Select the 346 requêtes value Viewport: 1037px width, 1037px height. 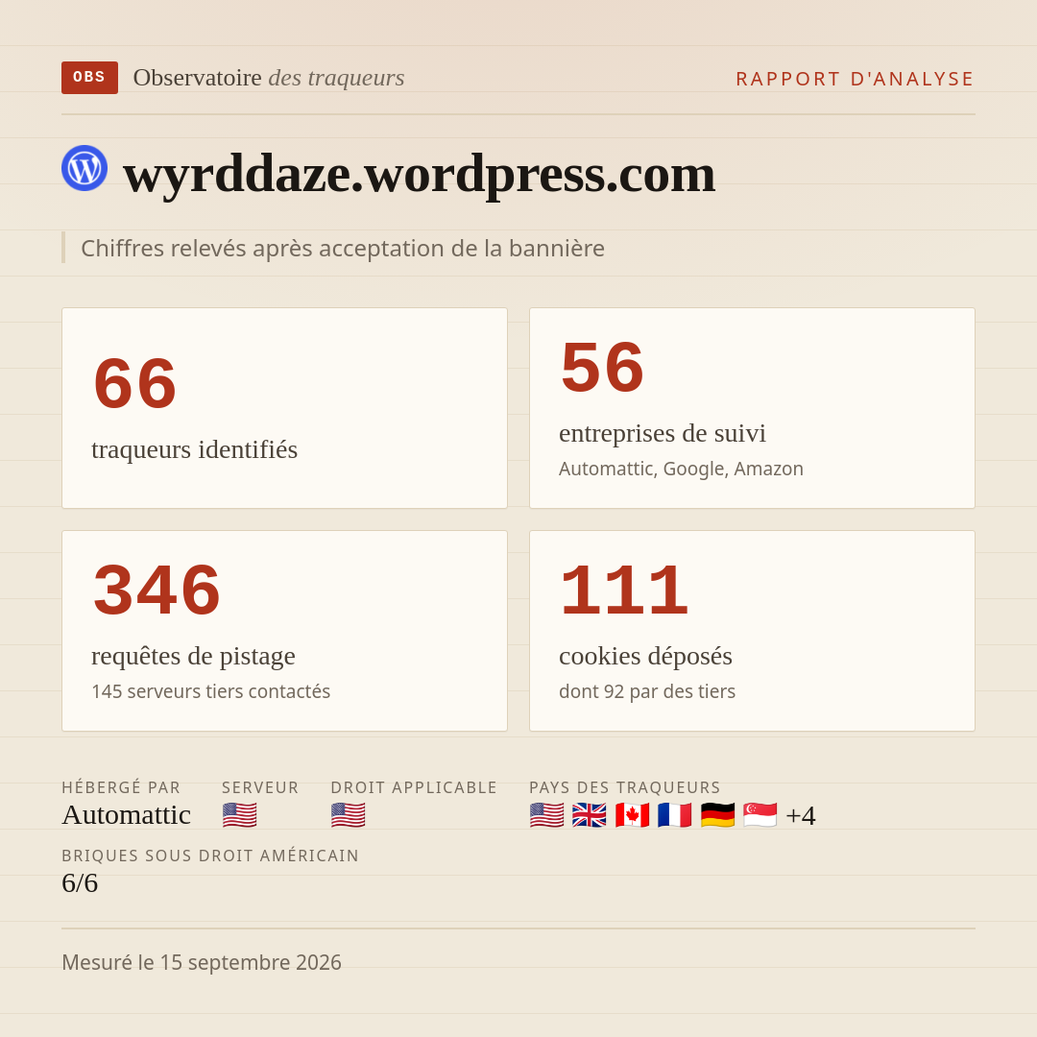click(157, 590)
